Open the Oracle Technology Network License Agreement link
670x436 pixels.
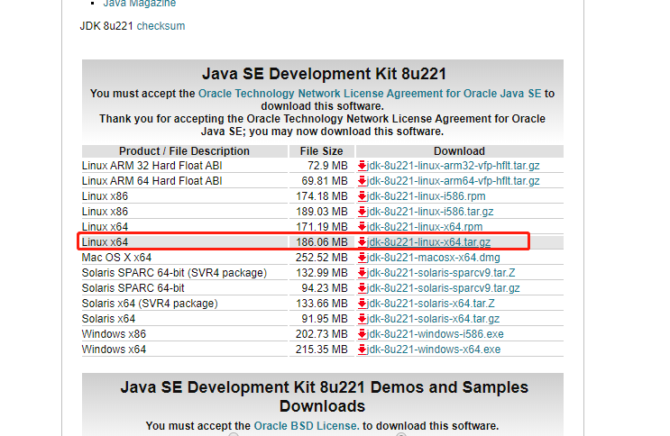pyautogui.click(x=369, y=94)
